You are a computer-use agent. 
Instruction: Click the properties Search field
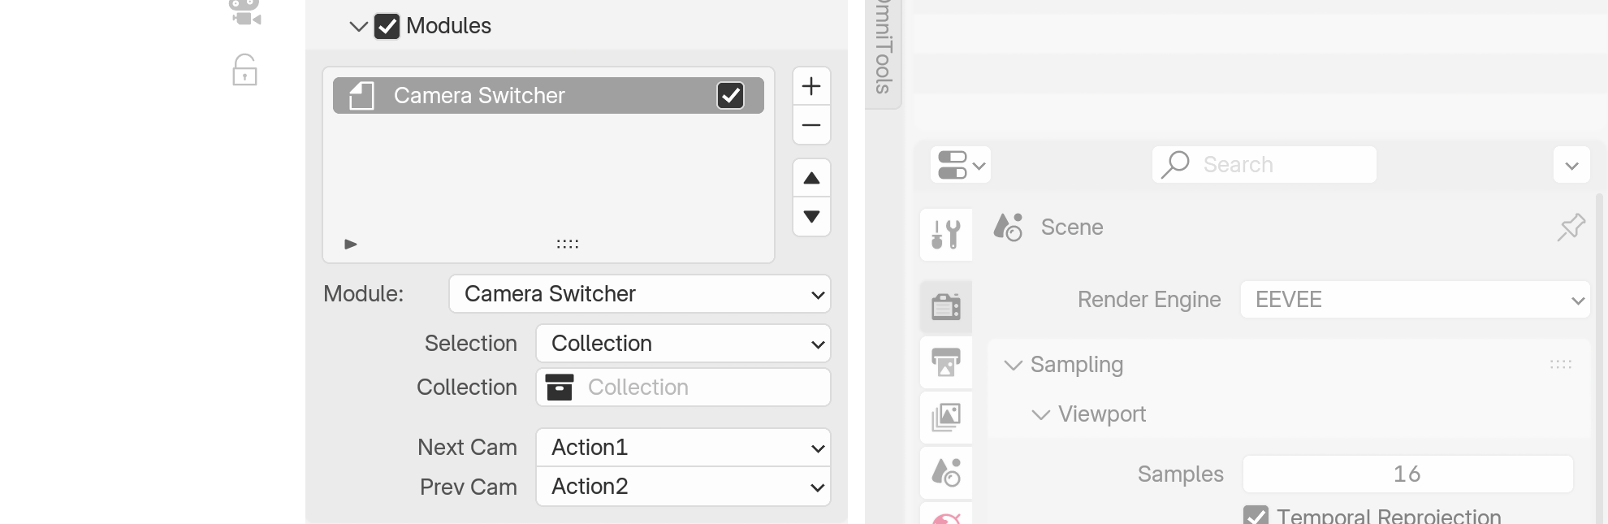pyautogui.click(x=1264, y=165)
